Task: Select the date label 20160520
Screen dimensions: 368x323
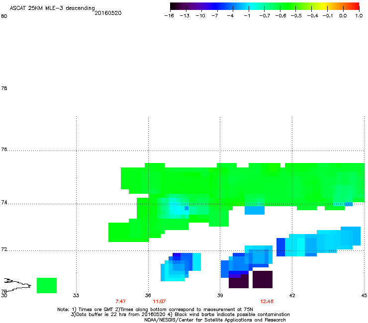Action: [108, 13]
